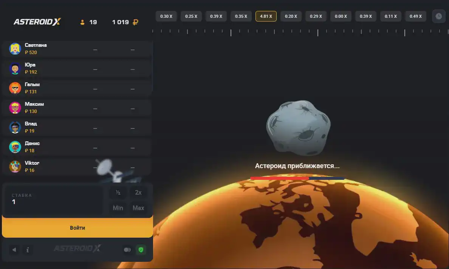Set the bet to Min
This screenshot has height=269, width=449.
tap(118, 208)
